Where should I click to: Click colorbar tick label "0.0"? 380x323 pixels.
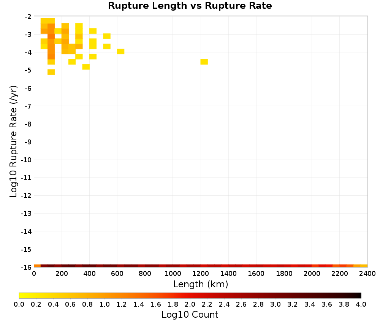pos(19,304)
